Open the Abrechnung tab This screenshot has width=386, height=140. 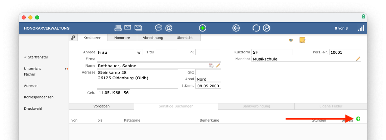(153, 38)
